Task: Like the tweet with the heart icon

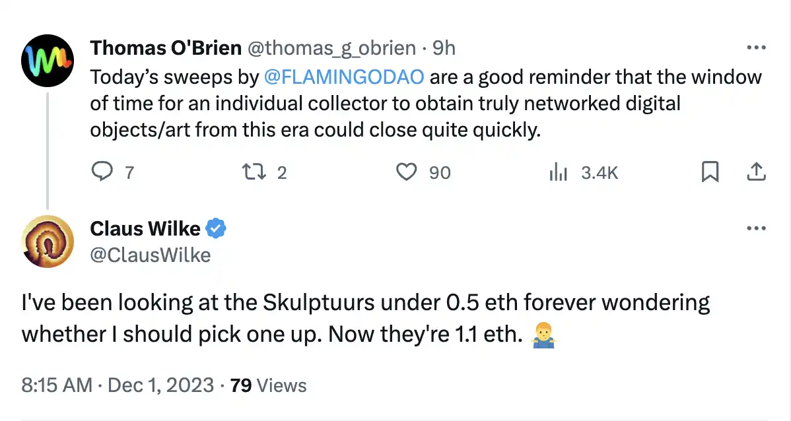Action: click(406, 172)
